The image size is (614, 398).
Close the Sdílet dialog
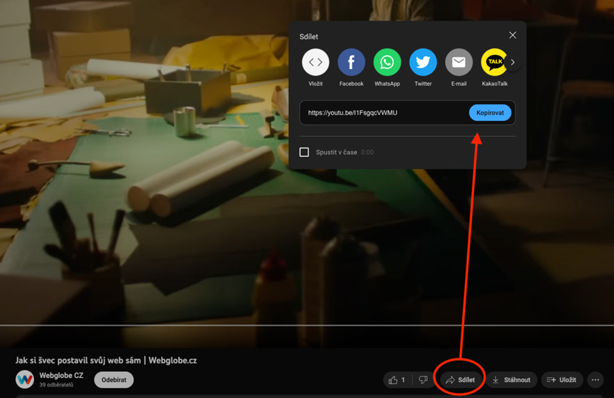coord(512,35)
